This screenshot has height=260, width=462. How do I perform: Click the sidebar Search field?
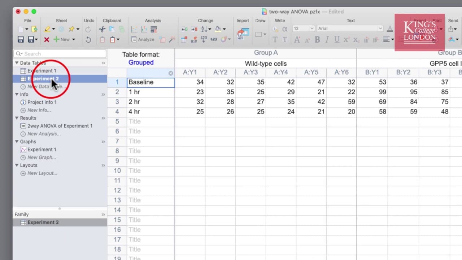60,54
